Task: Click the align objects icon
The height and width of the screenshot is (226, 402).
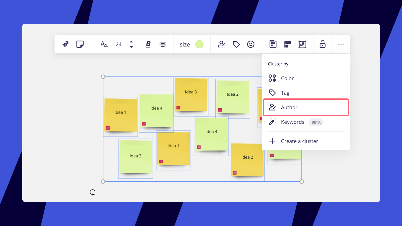Action: coord(287,44)
